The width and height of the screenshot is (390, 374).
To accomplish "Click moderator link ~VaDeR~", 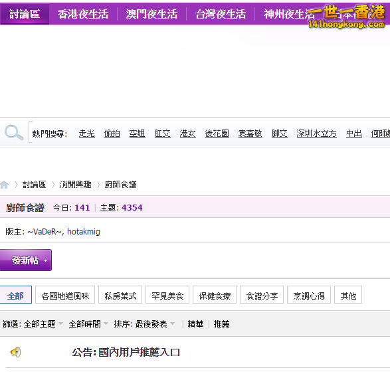I will pyautogui.click(x=45, y=232).
